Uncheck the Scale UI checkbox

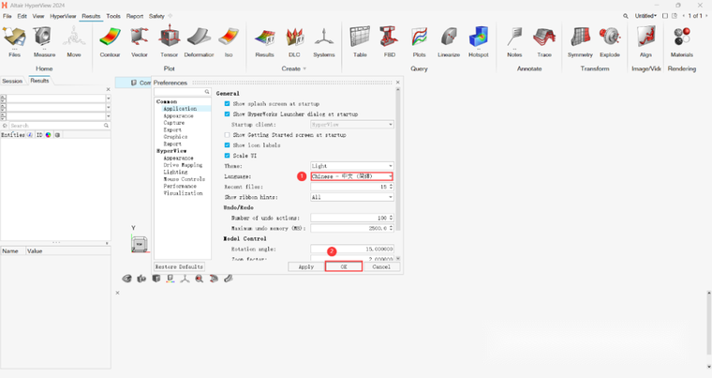[227, 156]
